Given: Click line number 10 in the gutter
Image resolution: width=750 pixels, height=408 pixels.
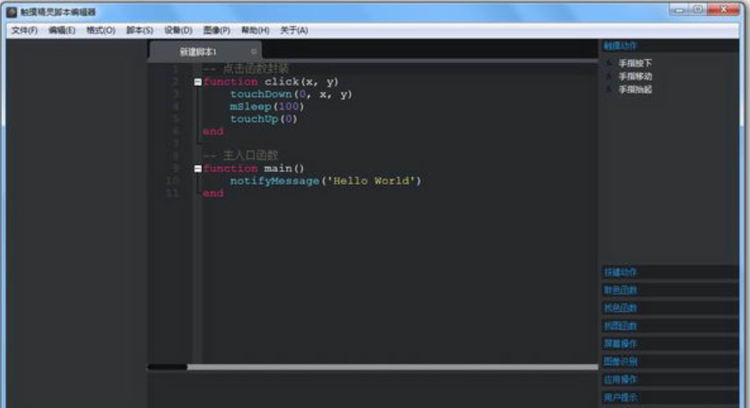Looking at the screenshot, I should [x=172, y=181].
